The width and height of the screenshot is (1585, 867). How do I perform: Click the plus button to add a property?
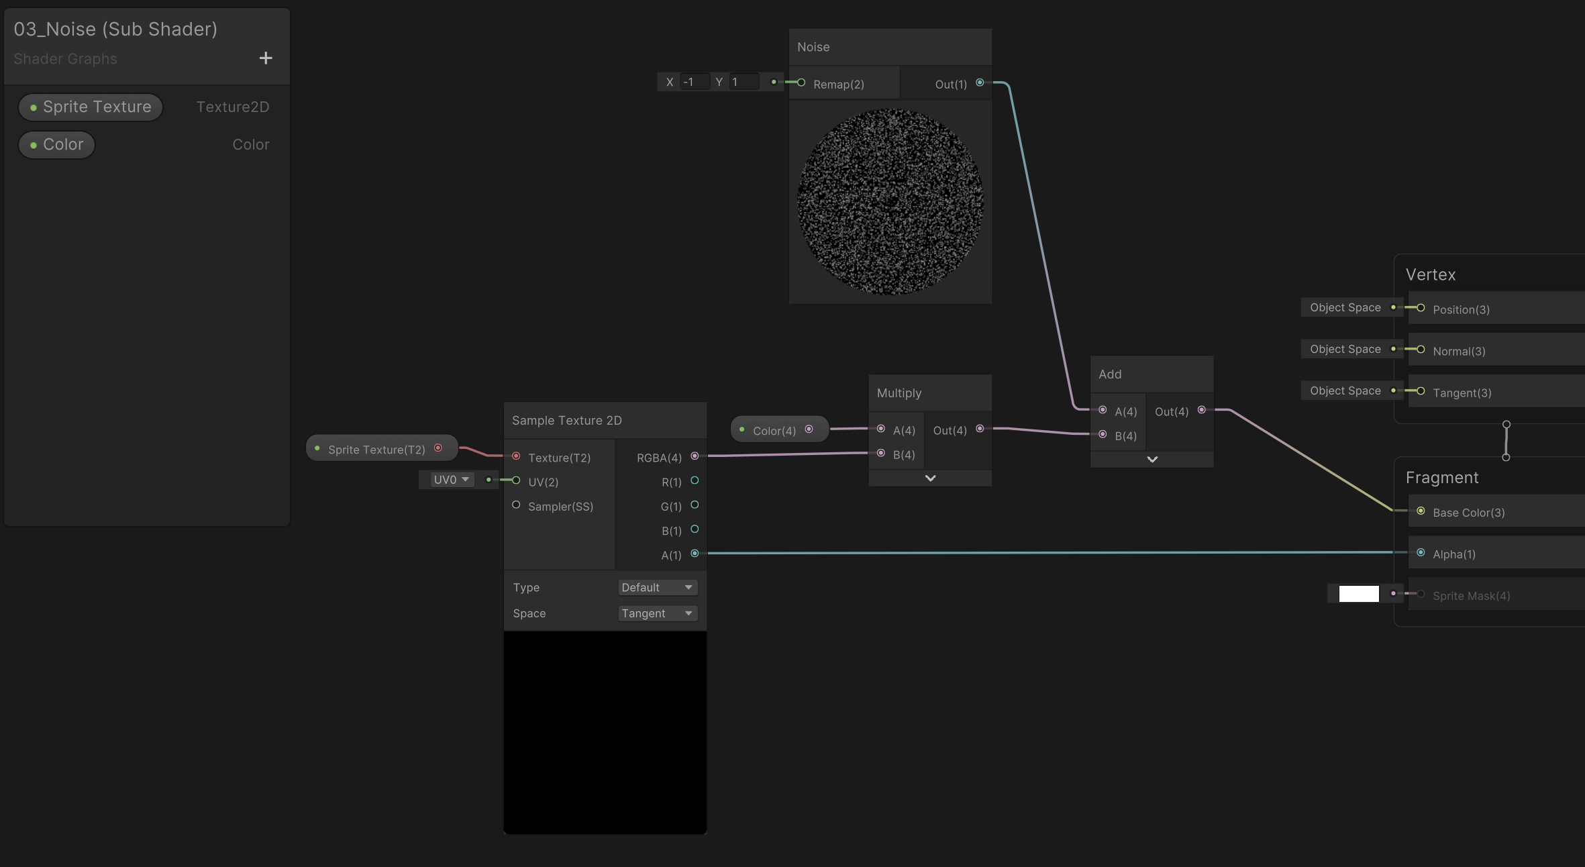point(266,58)
